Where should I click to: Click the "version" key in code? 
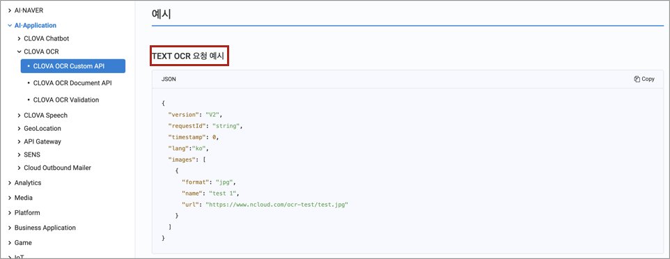pos(183,115)
